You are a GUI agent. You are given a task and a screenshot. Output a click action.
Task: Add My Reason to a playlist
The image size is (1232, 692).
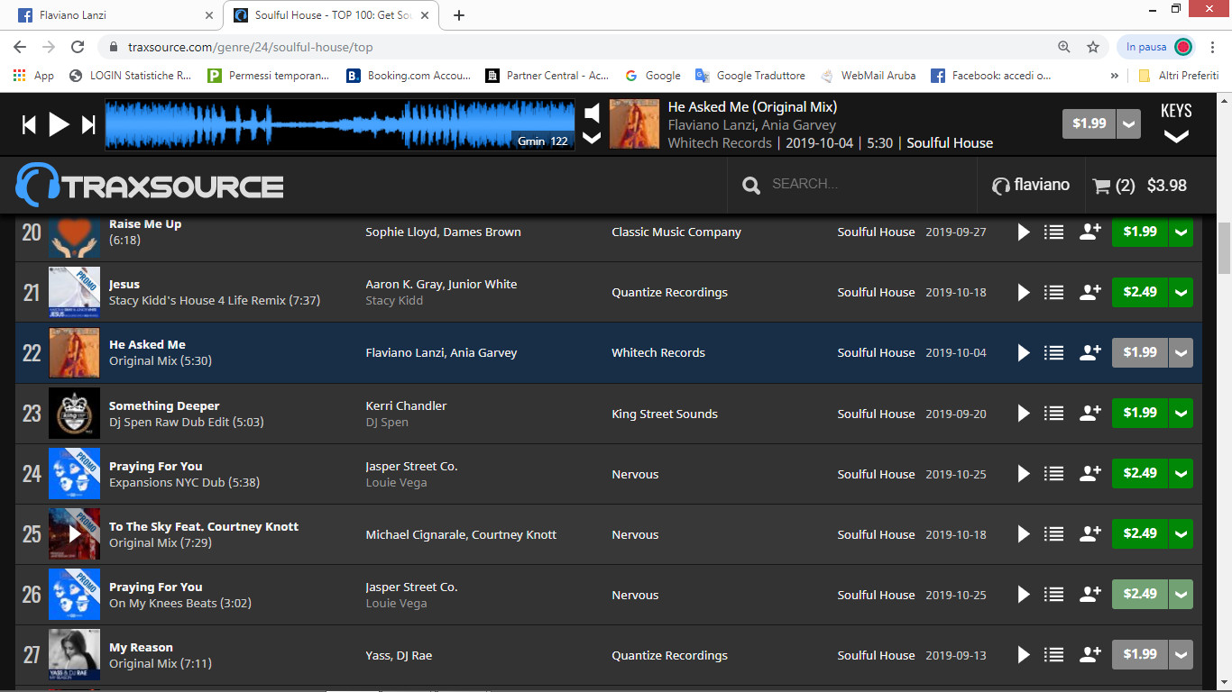[1053, 655]
